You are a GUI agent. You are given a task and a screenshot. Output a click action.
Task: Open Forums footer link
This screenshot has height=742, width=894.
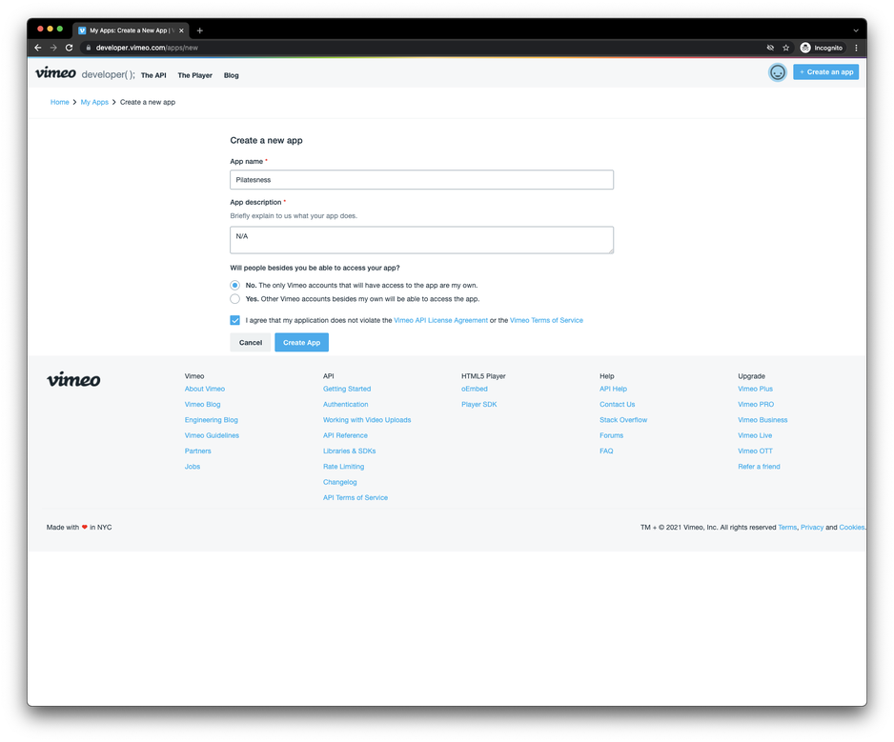pyautogui.click(x=611, y=435)
